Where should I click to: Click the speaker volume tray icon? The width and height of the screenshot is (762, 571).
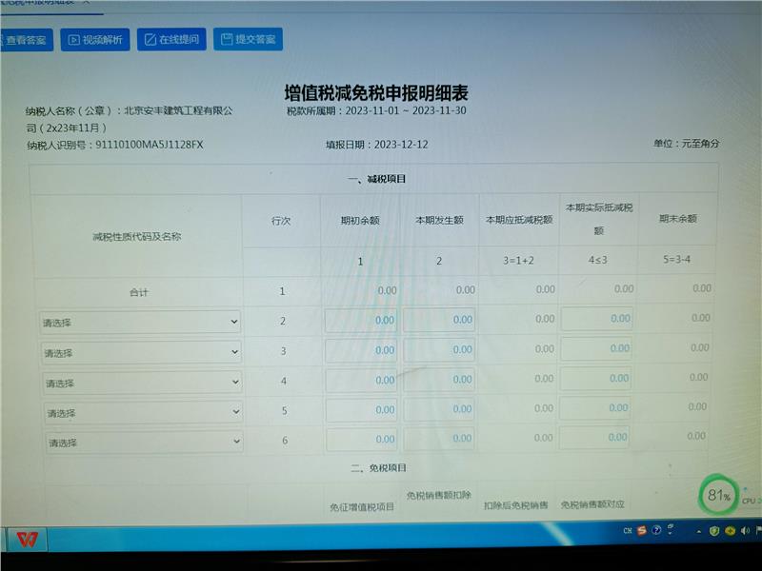[x=746, y=530]
